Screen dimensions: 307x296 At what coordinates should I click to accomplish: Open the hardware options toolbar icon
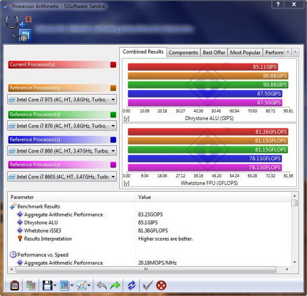[x=31, y=286]
